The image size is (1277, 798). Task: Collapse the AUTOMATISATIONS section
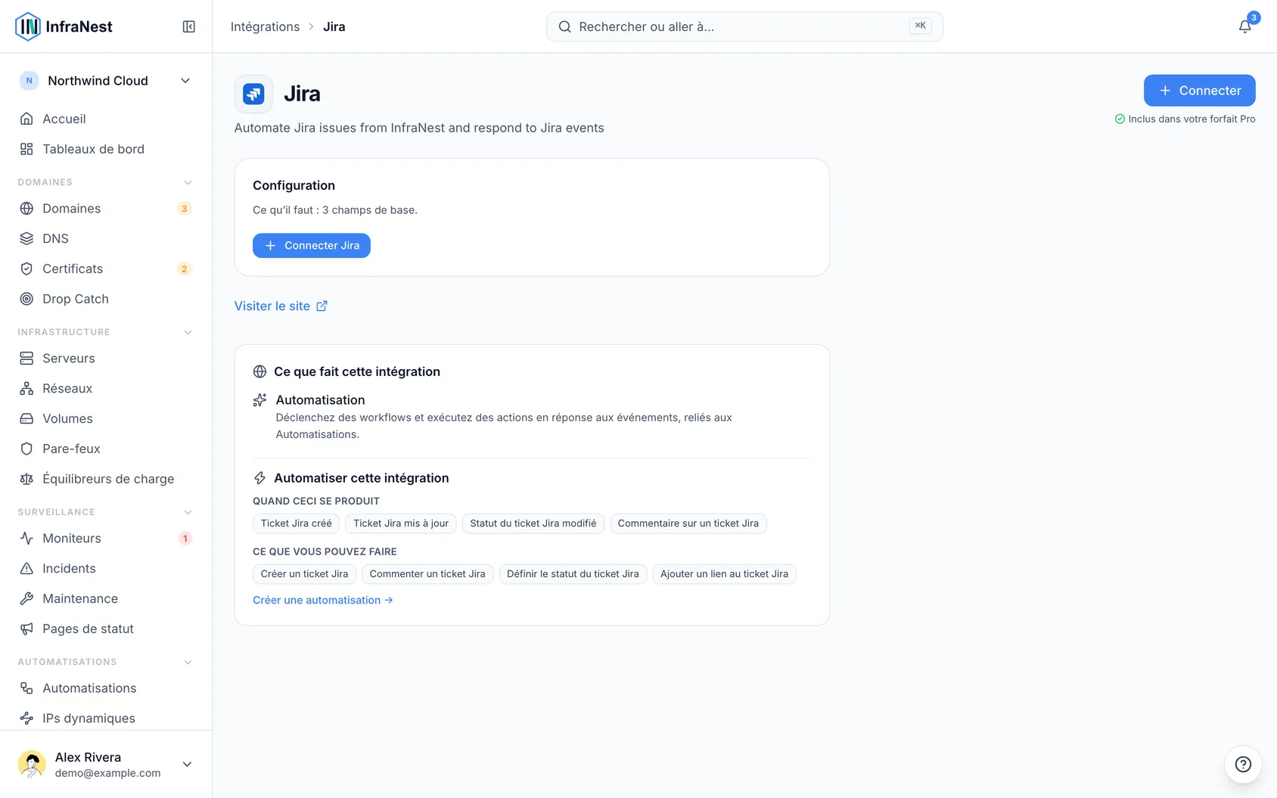click(x=188, y=662)
